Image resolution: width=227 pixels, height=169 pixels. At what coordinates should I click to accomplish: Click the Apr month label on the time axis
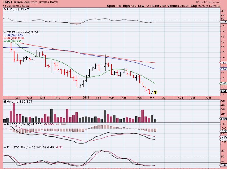[x=124, y=98]
